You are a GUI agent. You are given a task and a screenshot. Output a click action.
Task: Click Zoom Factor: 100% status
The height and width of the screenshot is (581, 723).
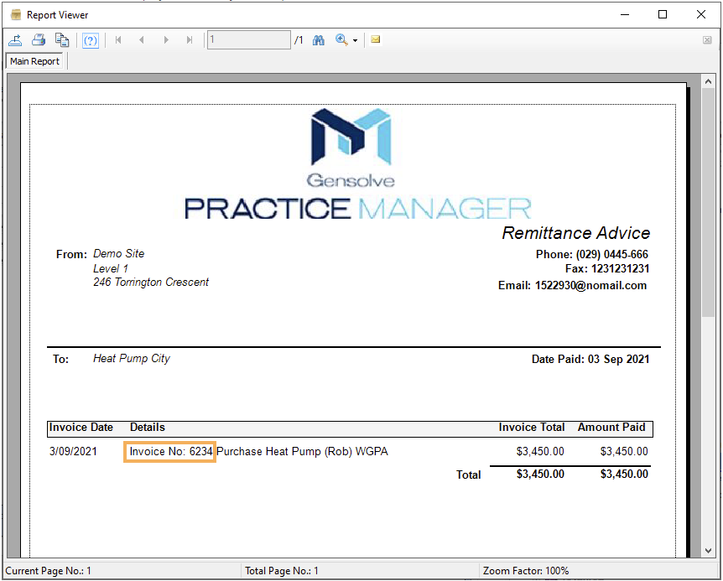pyautogui.click(x=526, y=571)
